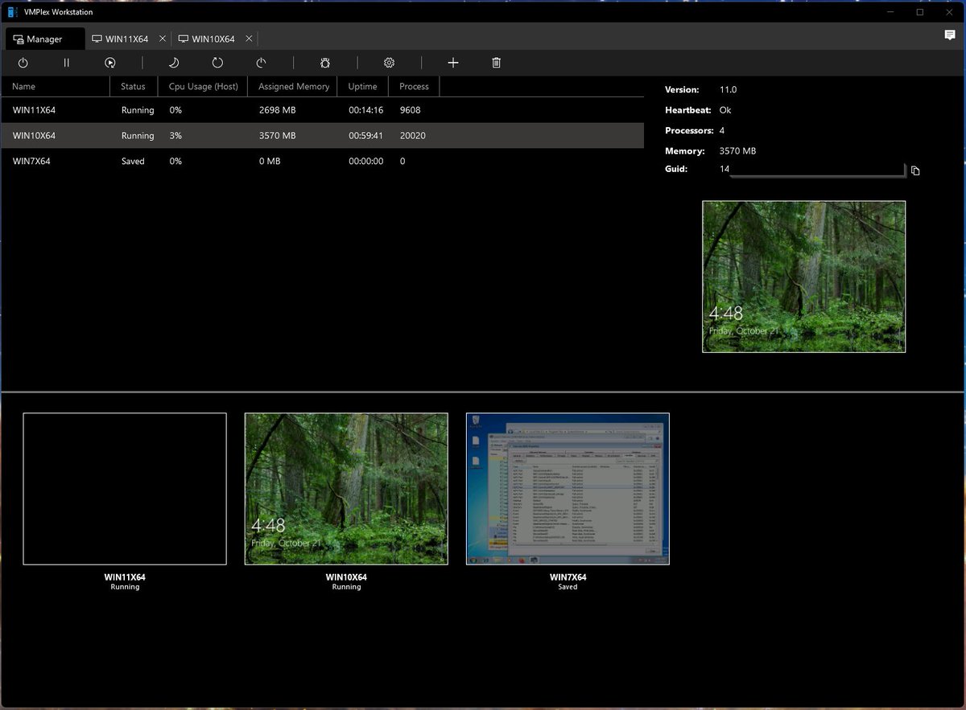Click the crescent moon sleep icon
This screenshot has width=966, height=710.
(174, 63)
